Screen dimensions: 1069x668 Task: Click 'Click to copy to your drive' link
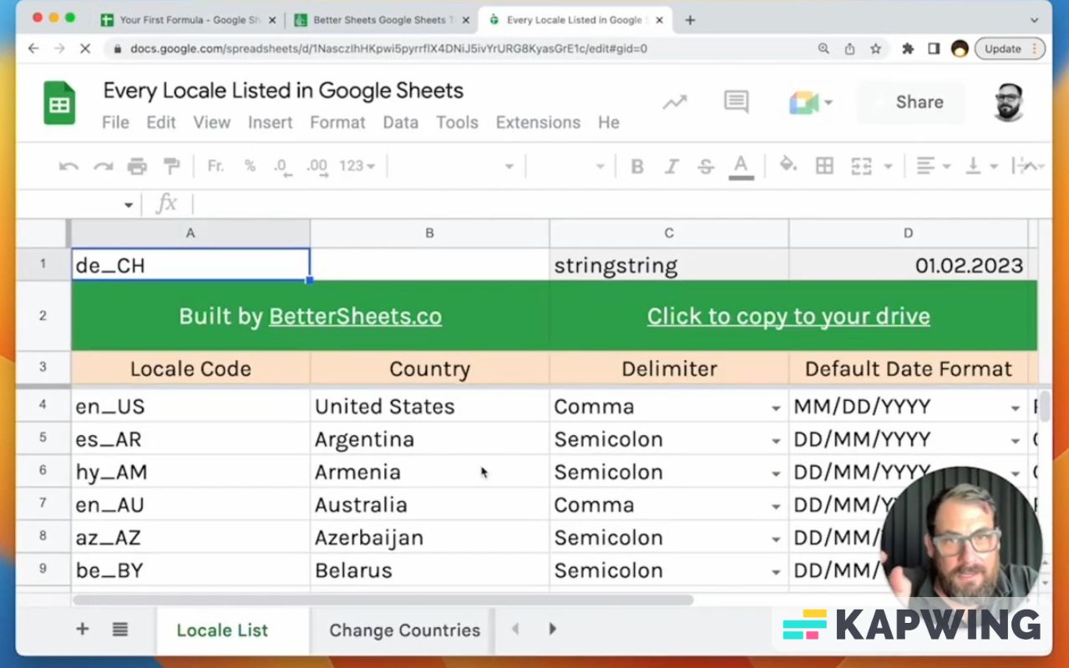pyautogui.click(x=788, y=316)
